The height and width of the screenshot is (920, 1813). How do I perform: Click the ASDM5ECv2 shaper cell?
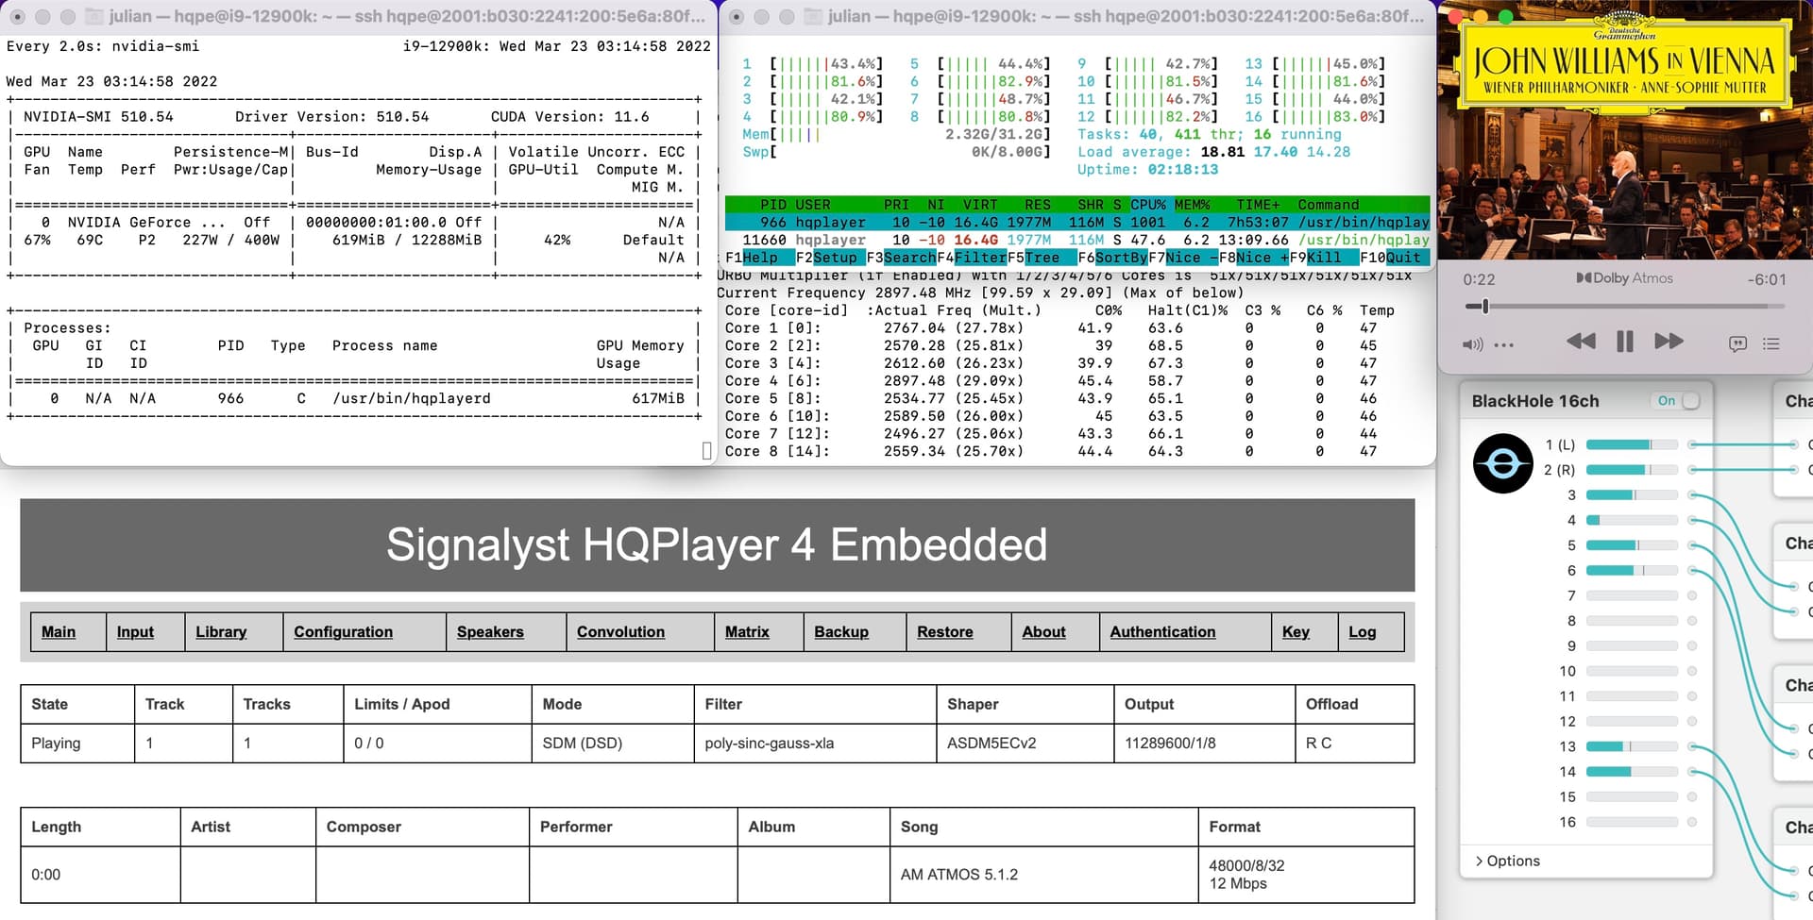click(x=1025, y=743)
